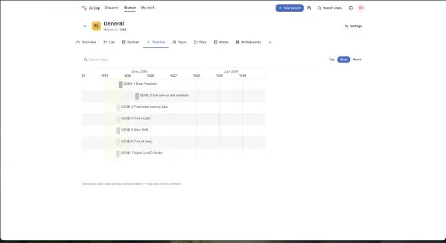Image resolution: width=446 pixels, height=243 pixels.
Task: Click the GENE-1 Buat Proposal label
Action: point(140,84)
